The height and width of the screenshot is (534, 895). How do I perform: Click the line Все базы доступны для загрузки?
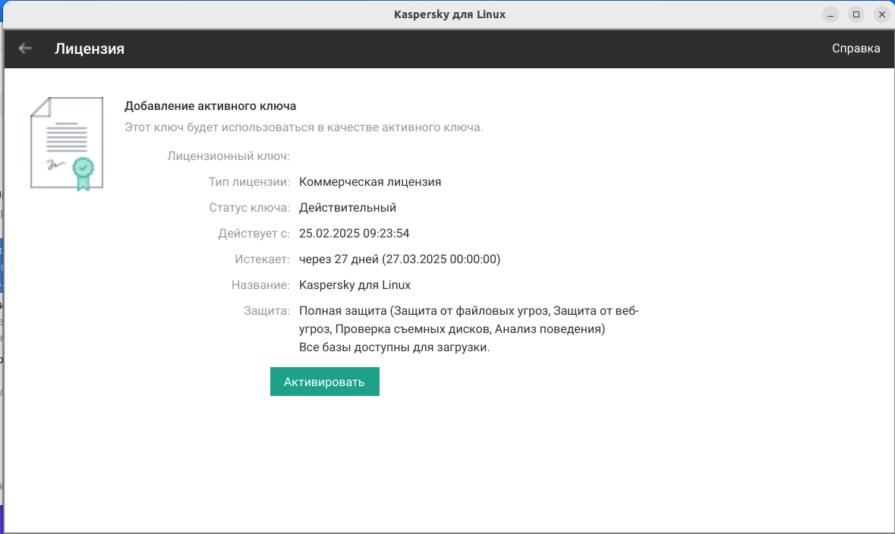(x=395, y=347)
